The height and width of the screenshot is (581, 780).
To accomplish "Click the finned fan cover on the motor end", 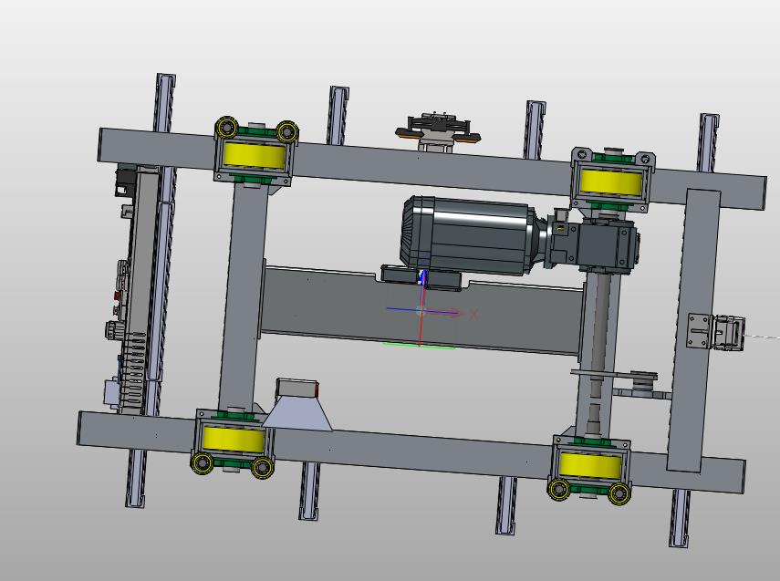I will tap(411, 230).
